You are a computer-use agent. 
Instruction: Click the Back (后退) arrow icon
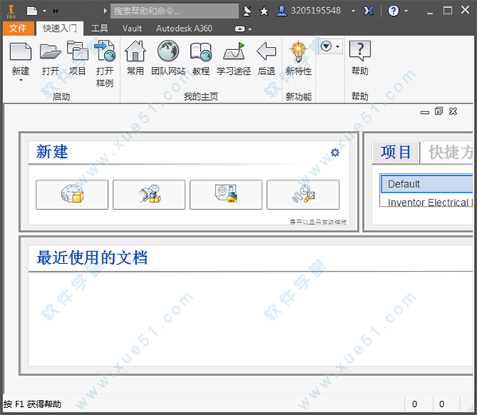266,51
